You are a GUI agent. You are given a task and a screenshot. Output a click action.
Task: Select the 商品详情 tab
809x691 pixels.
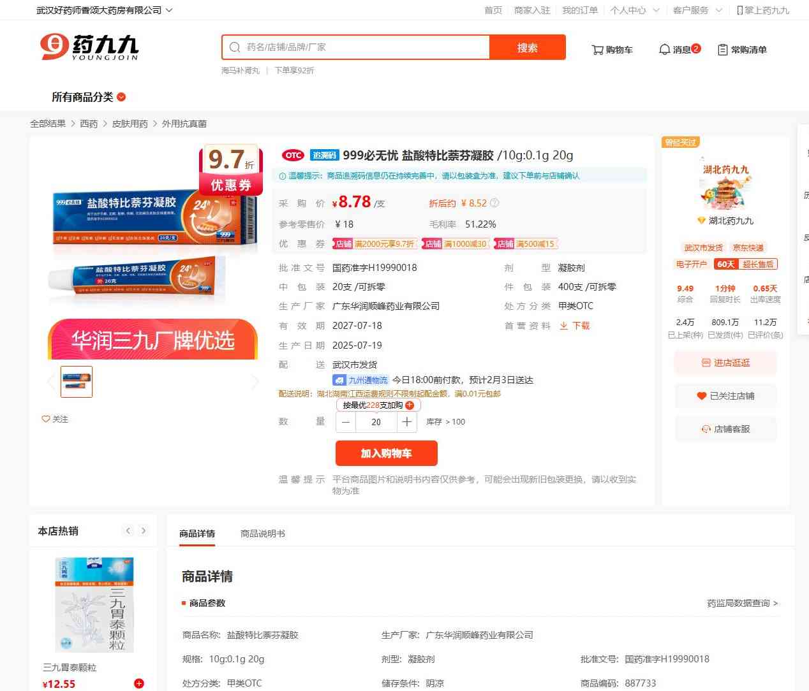(197, 534)
